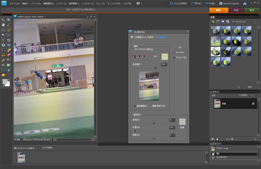Select the Paint Bucket tool
Screen dimensions: 261x169
pyautogui.click(x=3, y=65)
